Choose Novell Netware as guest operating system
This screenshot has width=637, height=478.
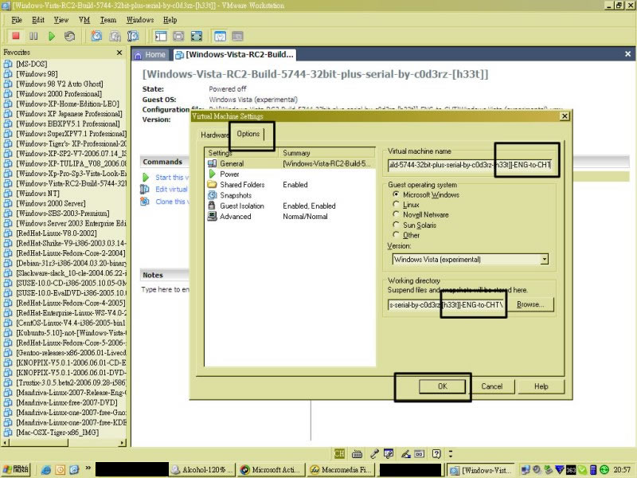(397, 215)
